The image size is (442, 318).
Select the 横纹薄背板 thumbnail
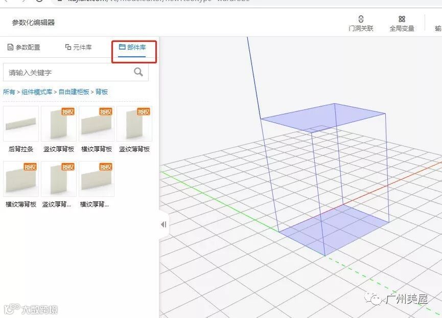click(21, 179)
